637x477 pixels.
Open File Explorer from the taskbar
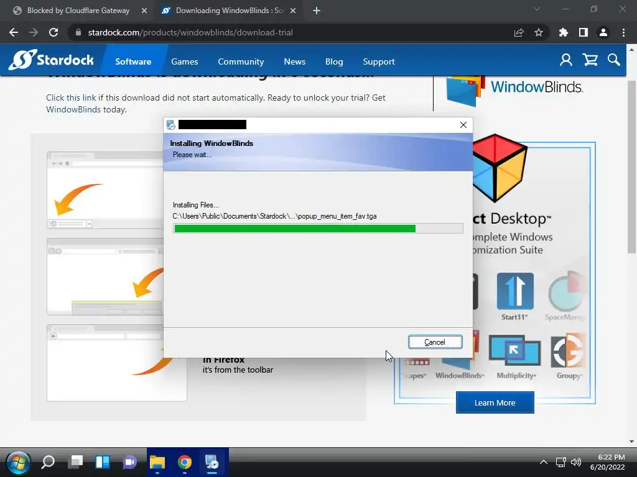[x=157, y=462]
